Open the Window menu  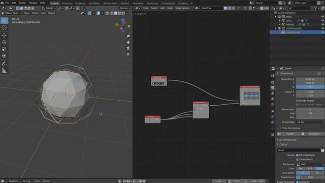tap(33, 3)
